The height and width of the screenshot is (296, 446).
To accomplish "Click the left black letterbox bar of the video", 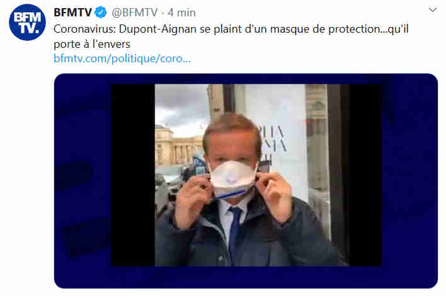I will (x=133, y=175).
